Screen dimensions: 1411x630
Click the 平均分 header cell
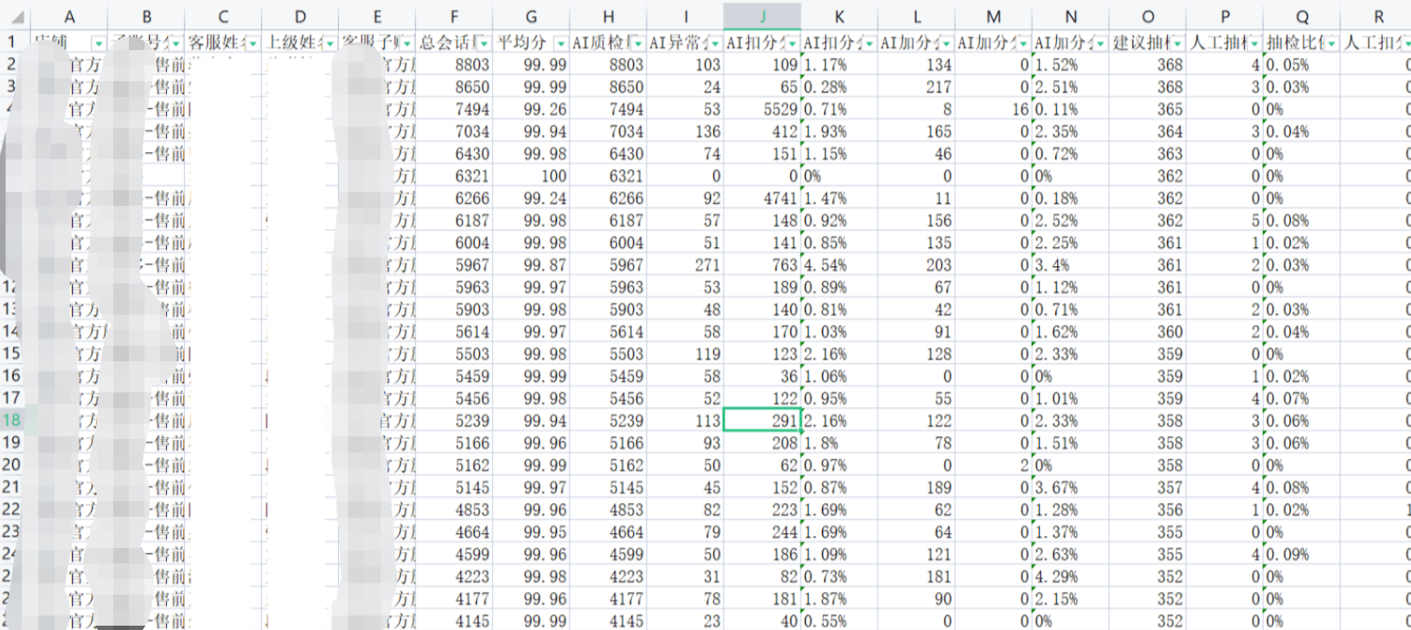[531, 41]
